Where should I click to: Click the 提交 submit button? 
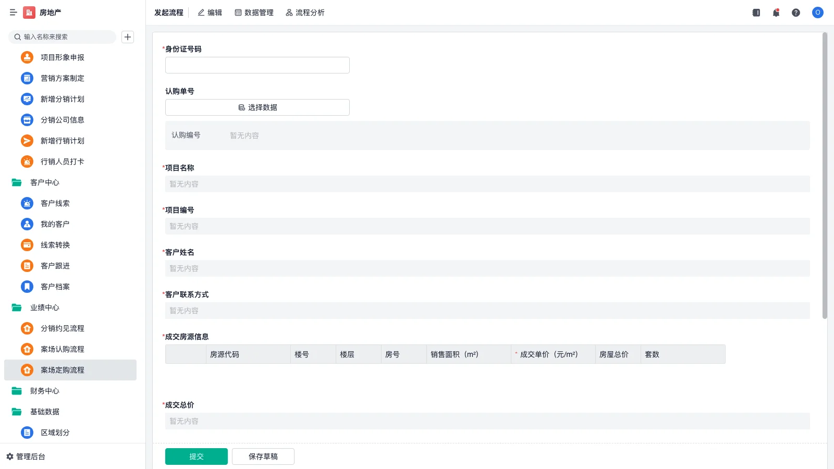tap(197, 456)
